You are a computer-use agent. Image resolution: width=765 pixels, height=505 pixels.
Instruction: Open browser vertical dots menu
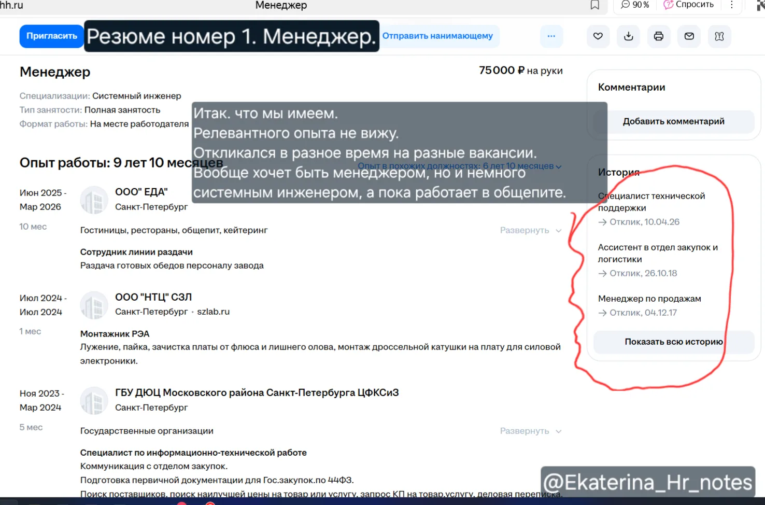(x=732, y=5)
